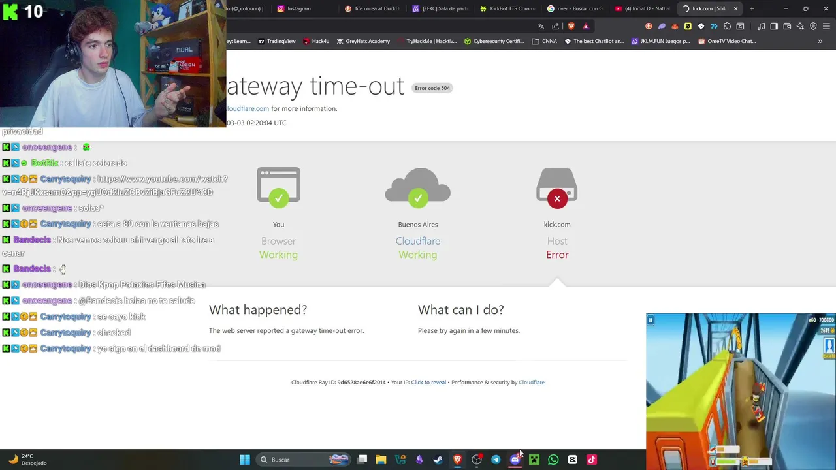Image resolution: width=836 pixels, height=470 pixels.
Task: Open the Cloudflare footer link
Action: click(532, 383)
